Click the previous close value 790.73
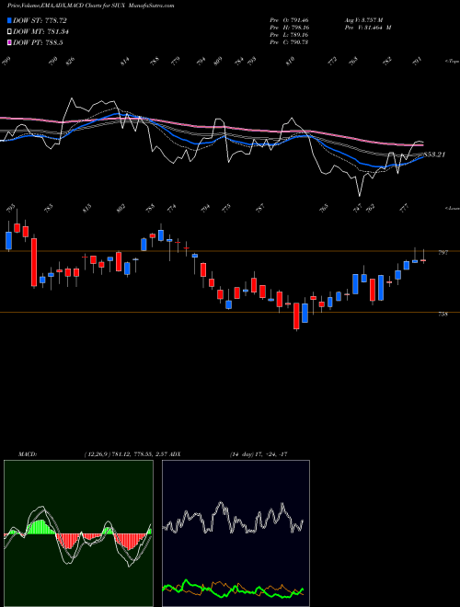The height and width of the screenshot is (607, 460). (298, 42)
